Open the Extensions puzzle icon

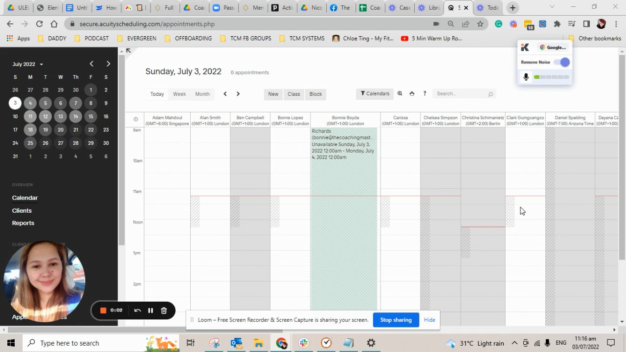(x=557, y=24)
